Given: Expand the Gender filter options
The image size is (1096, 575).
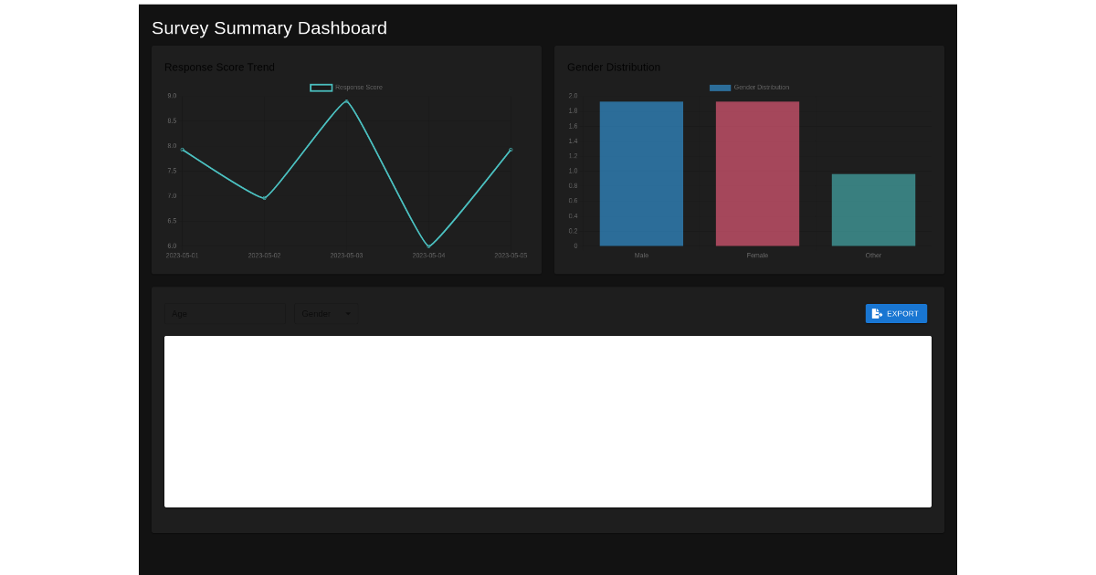Looking at the screenshot, I should [x=326, y=313].
